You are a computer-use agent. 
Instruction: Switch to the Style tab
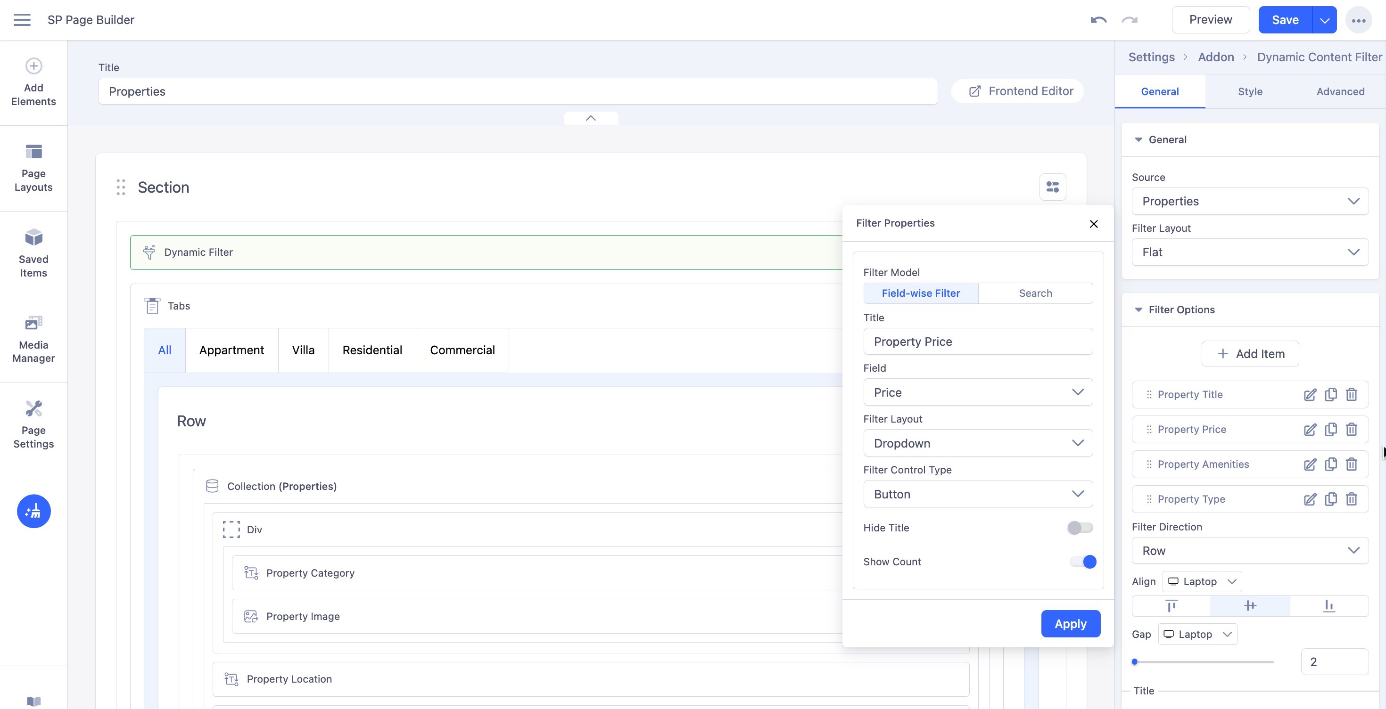click(1249, 91)
